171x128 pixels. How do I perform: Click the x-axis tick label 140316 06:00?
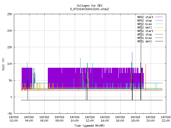point(44,119)
